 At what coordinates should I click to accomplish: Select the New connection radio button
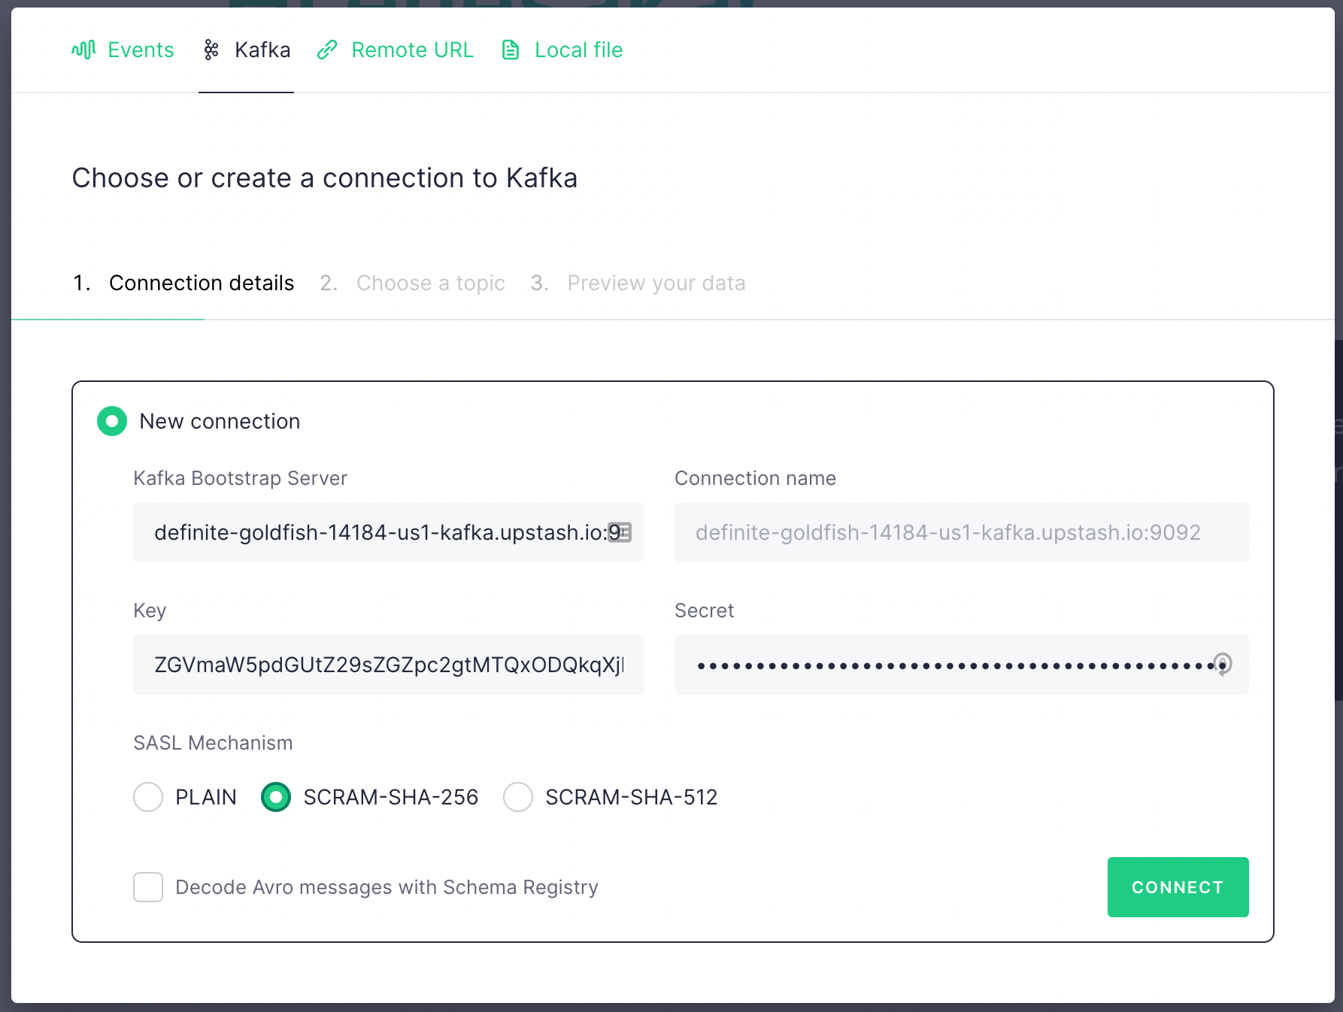[x=112, y=421]
